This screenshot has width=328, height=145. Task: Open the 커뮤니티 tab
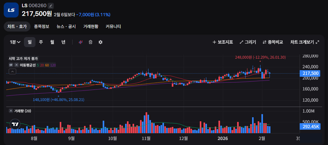(113, 27)
